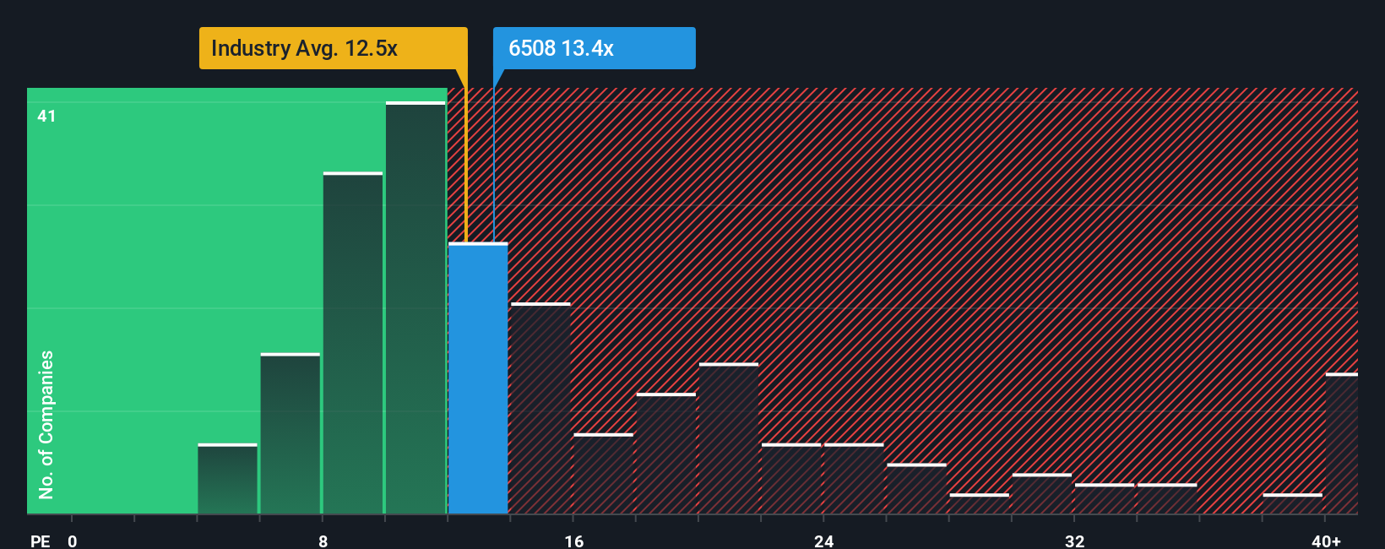Click the 8 tick on PE axis

pyautogui.click(x=323, y=541)
